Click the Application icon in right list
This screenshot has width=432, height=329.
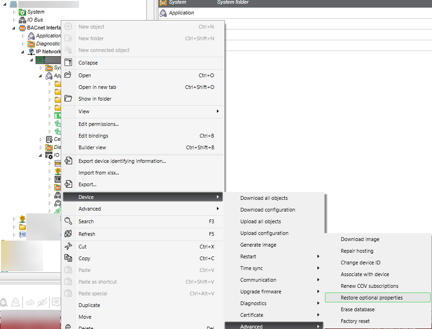pyautogui.click(x=163, y=13)
